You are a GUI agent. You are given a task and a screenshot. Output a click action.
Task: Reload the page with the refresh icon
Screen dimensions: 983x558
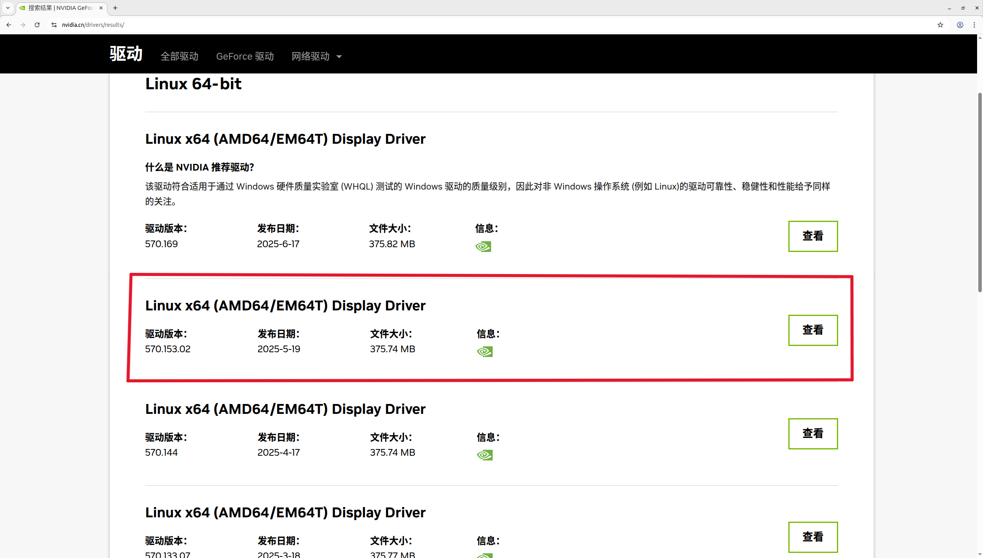pyautogui.click(x=37, y=25)
